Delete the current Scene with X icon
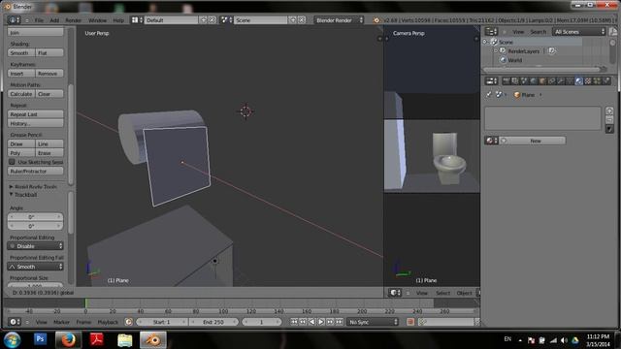621x349 pixels. (x=302, y=19)
